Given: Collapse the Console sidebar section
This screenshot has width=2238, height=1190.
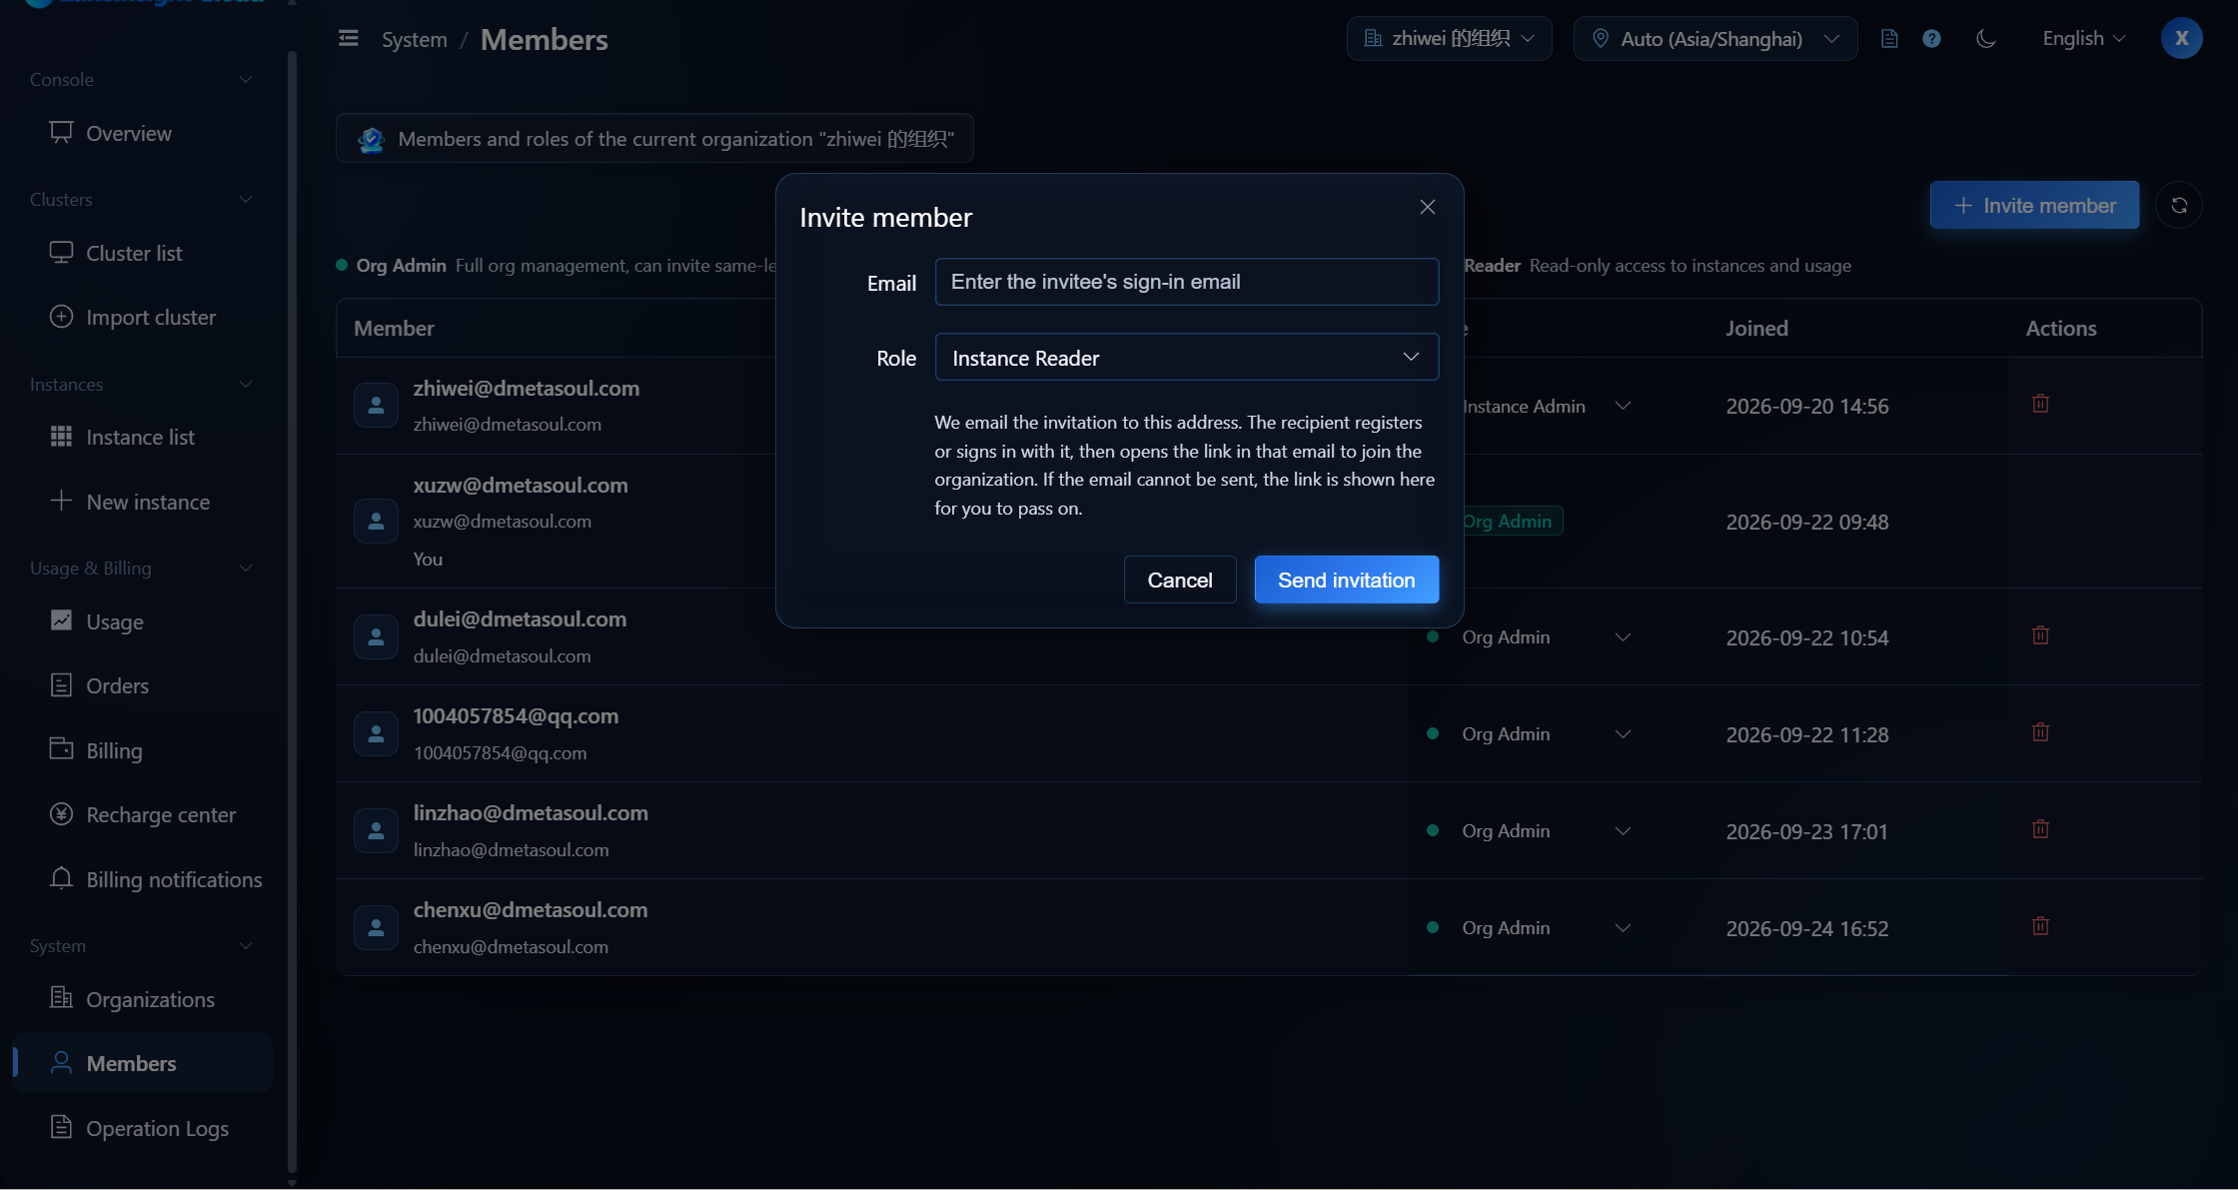Looking at the screenshot, I should pos(141,80).
